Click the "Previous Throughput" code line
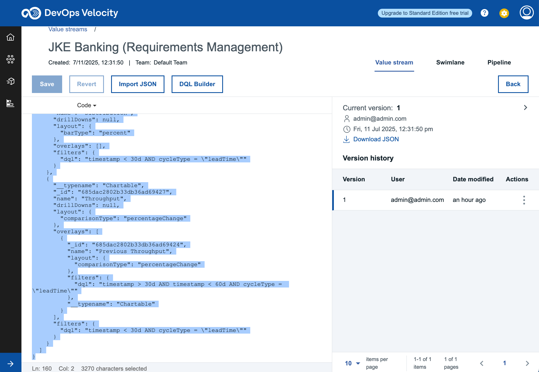Image resolution: width=539 pixels, height=372 pixels. [120, 251]
